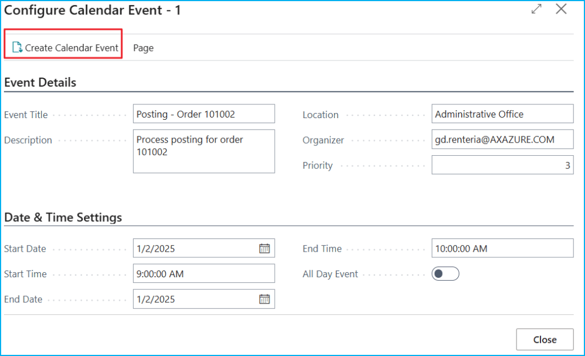Open the End Date calendar picker icon

tap(264, 299)
